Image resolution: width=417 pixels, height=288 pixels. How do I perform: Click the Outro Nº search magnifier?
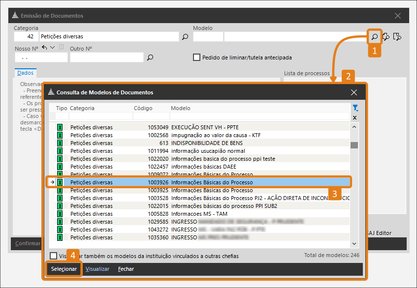150,58
